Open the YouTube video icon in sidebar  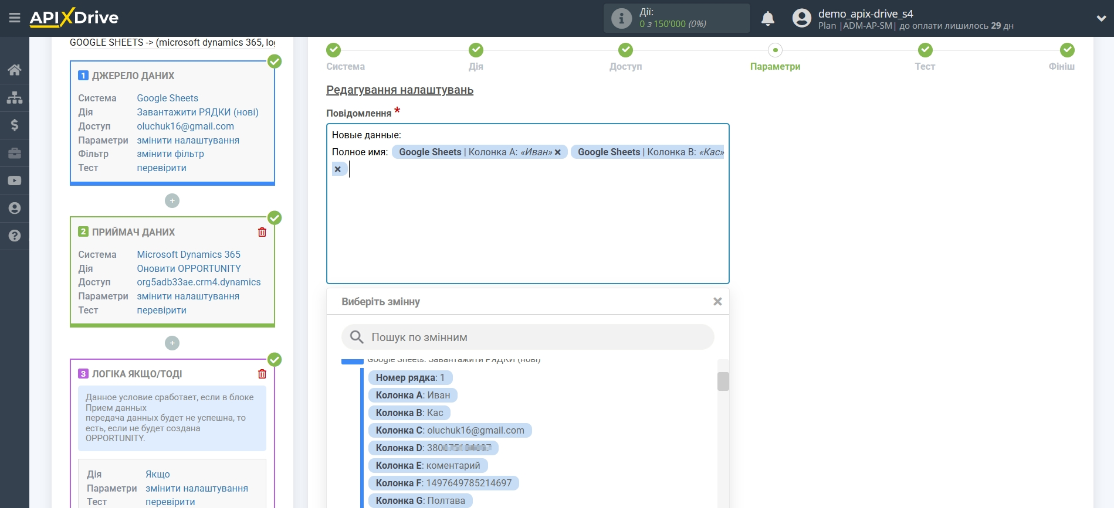tap(15, 180)
